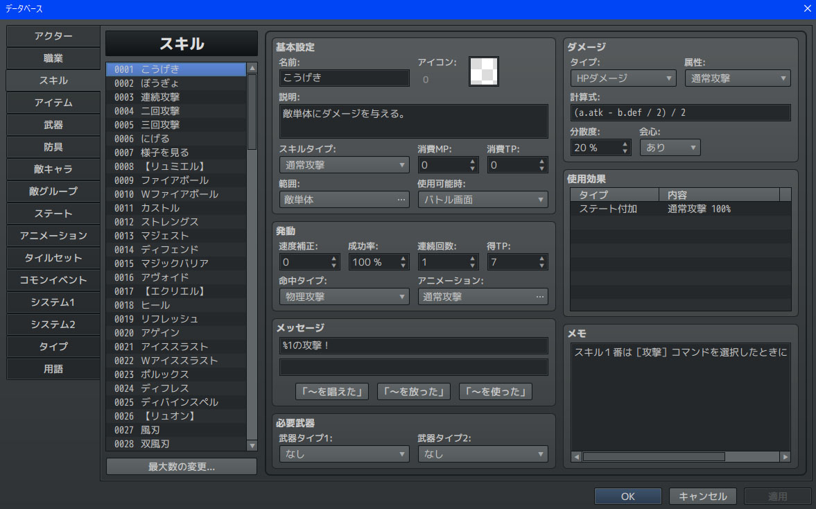Switch to the アイテム tab
Image resolution: width=816 pixels, height=509 pixels.
coord(53,103)
